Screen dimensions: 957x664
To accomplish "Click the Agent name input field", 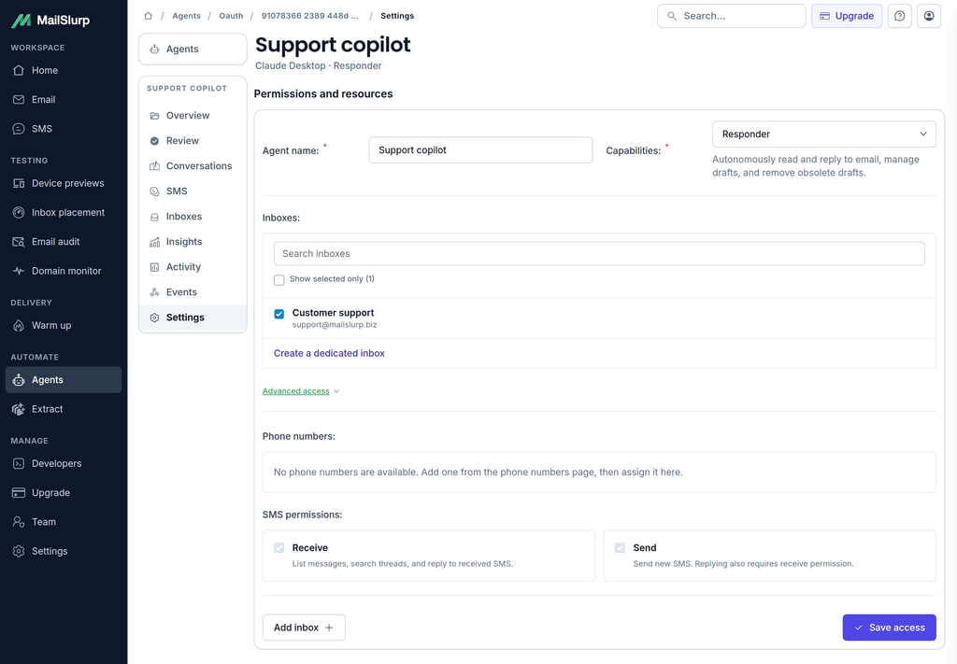I will pyautogui.click(x=480, y=150).
